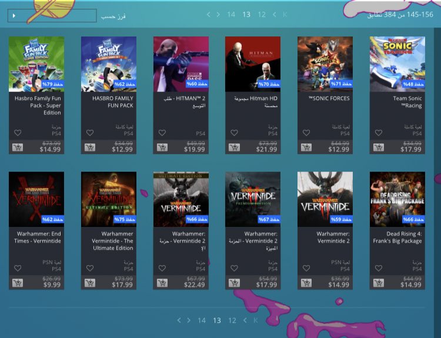
Task: Click the $21.99 Hitman HD price
Action: point(266,149)
